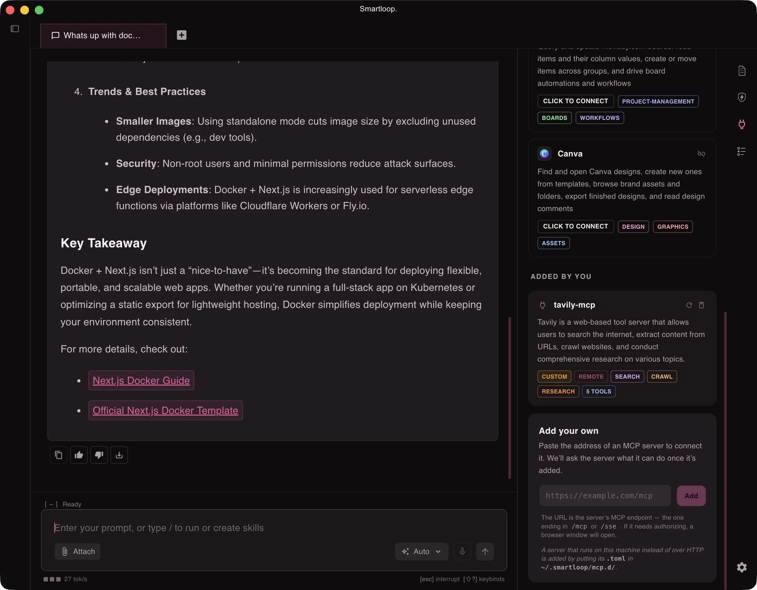The width and height of the screenshot is (757, 590).
Task: Click the tavily-mcp plug icon
Action: coord(542,305)
